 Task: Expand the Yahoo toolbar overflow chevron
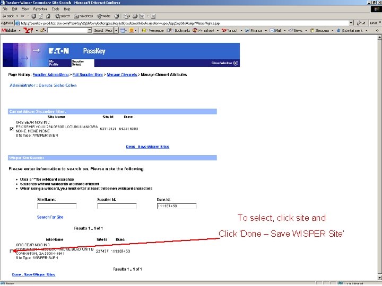[x=377, y=30]
